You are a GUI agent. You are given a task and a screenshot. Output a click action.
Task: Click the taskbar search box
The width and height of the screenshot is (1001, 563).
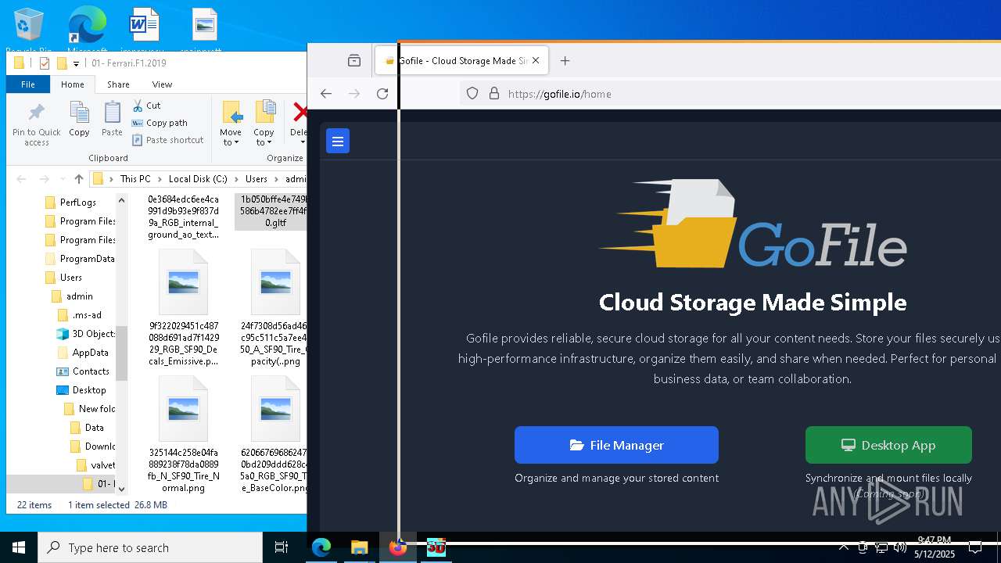(150, 547)
